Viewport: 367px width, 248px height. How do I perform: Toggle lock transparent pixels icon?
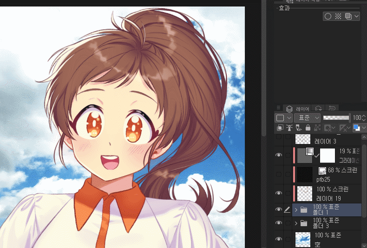coord(317,128)
